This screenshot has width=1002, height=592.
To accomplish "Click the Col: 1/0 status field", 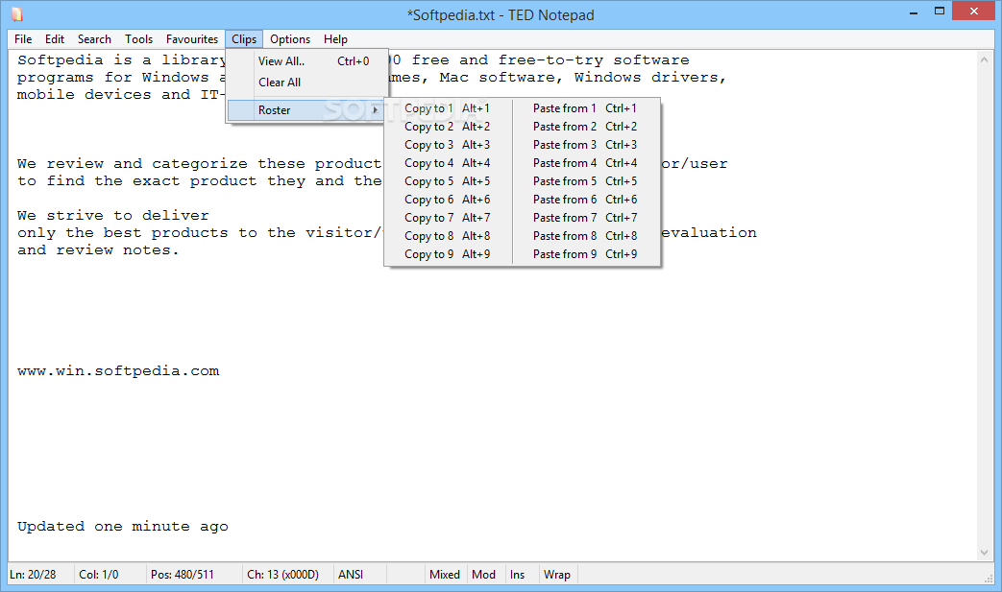I will [110, 574].
